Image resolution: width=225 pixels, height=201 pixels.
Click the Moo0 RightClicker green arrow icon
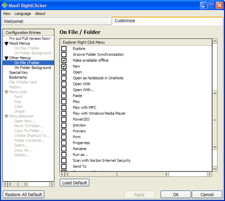point(4,5)
